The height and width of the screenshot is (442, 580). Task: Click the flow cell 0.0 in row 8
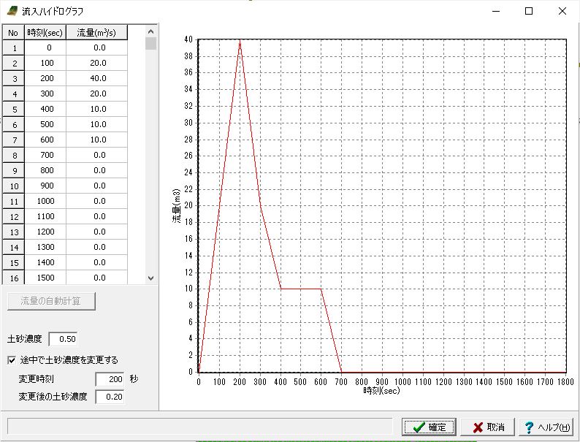(x=97, y=155)
